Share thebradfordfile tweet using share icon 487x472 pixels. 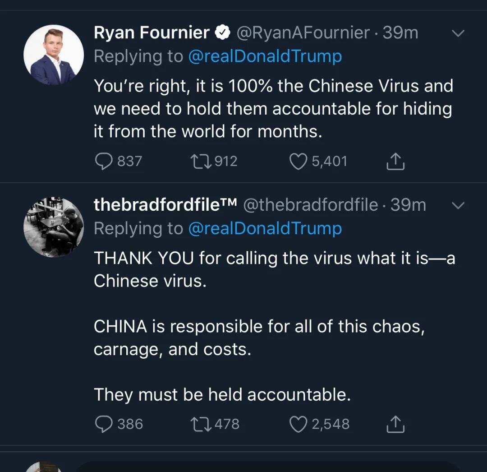(x=395, y=424)
